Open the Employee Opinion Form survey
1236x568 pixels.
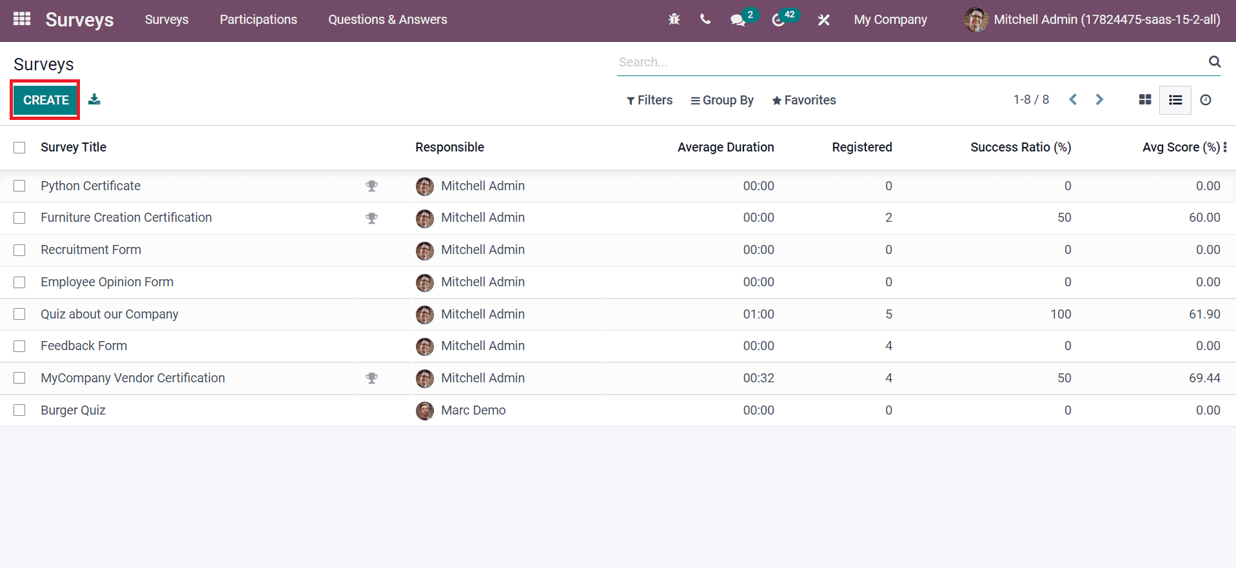point(107,282)
